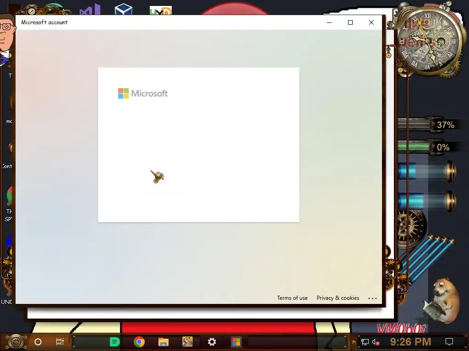Click the Visual Studio desktop icon
The width and height of the screenshot is (469, 351).
click(90, 10)
